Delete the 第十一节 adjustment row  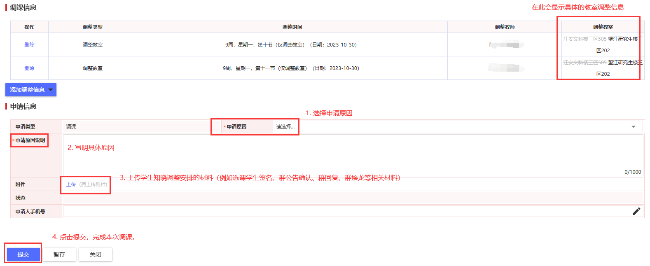[x=29, y=68]
